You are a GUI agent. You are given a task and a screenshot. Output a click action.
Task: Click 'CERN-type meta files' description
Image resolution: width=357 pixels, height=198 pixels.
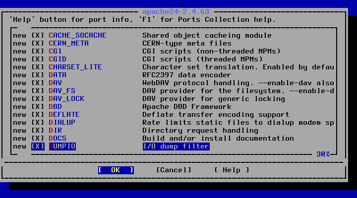pyautogui.click(x=187, y=44)
